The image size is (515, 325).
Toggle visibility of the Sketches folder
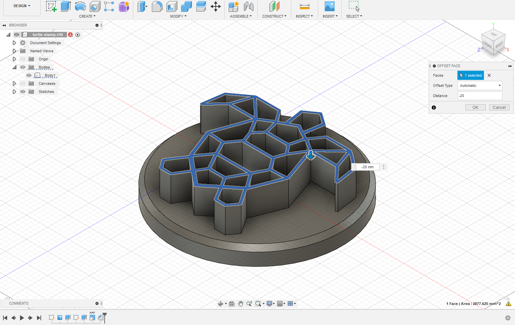pos(23,92)
